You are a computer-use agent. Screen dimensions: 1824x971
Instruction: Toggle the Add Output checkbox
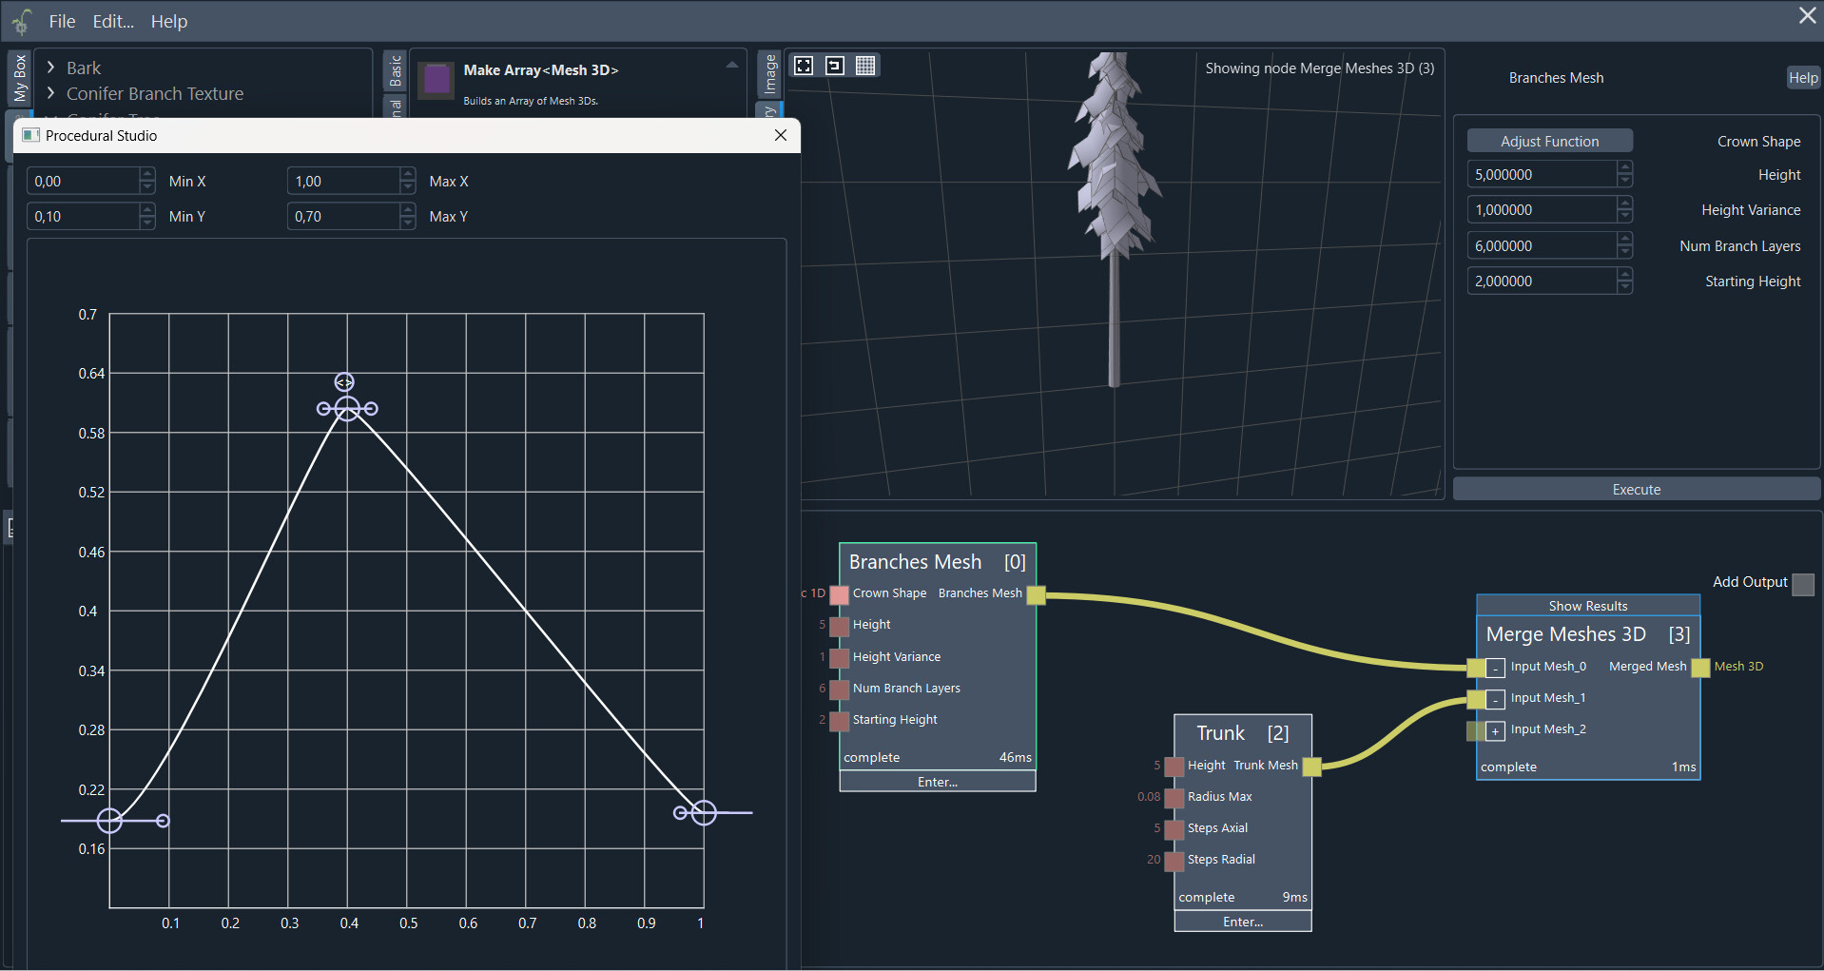click(1802, 584)
